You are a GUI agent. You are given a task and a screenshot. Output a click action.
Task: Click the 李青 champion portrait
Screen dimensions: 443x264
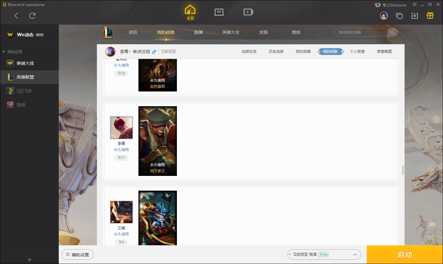click(x=122, y=128)
